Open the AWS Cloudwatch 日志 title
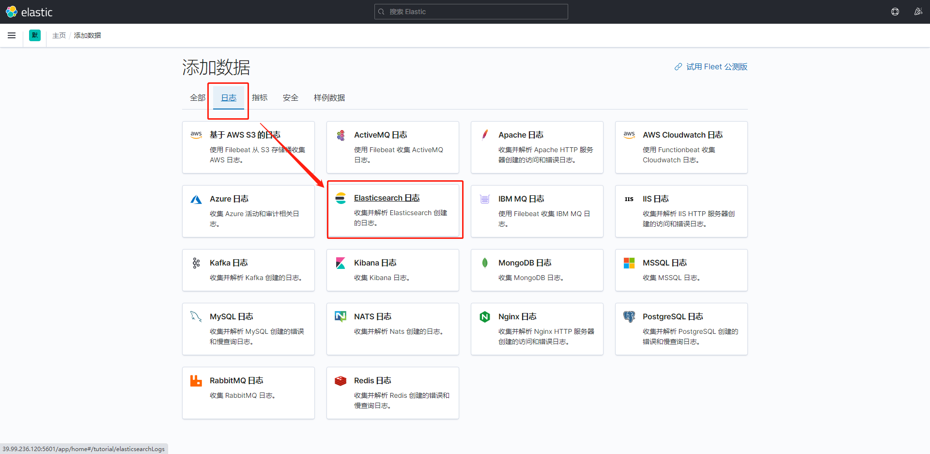Screen dimensions: 930x454 [683, 135]
